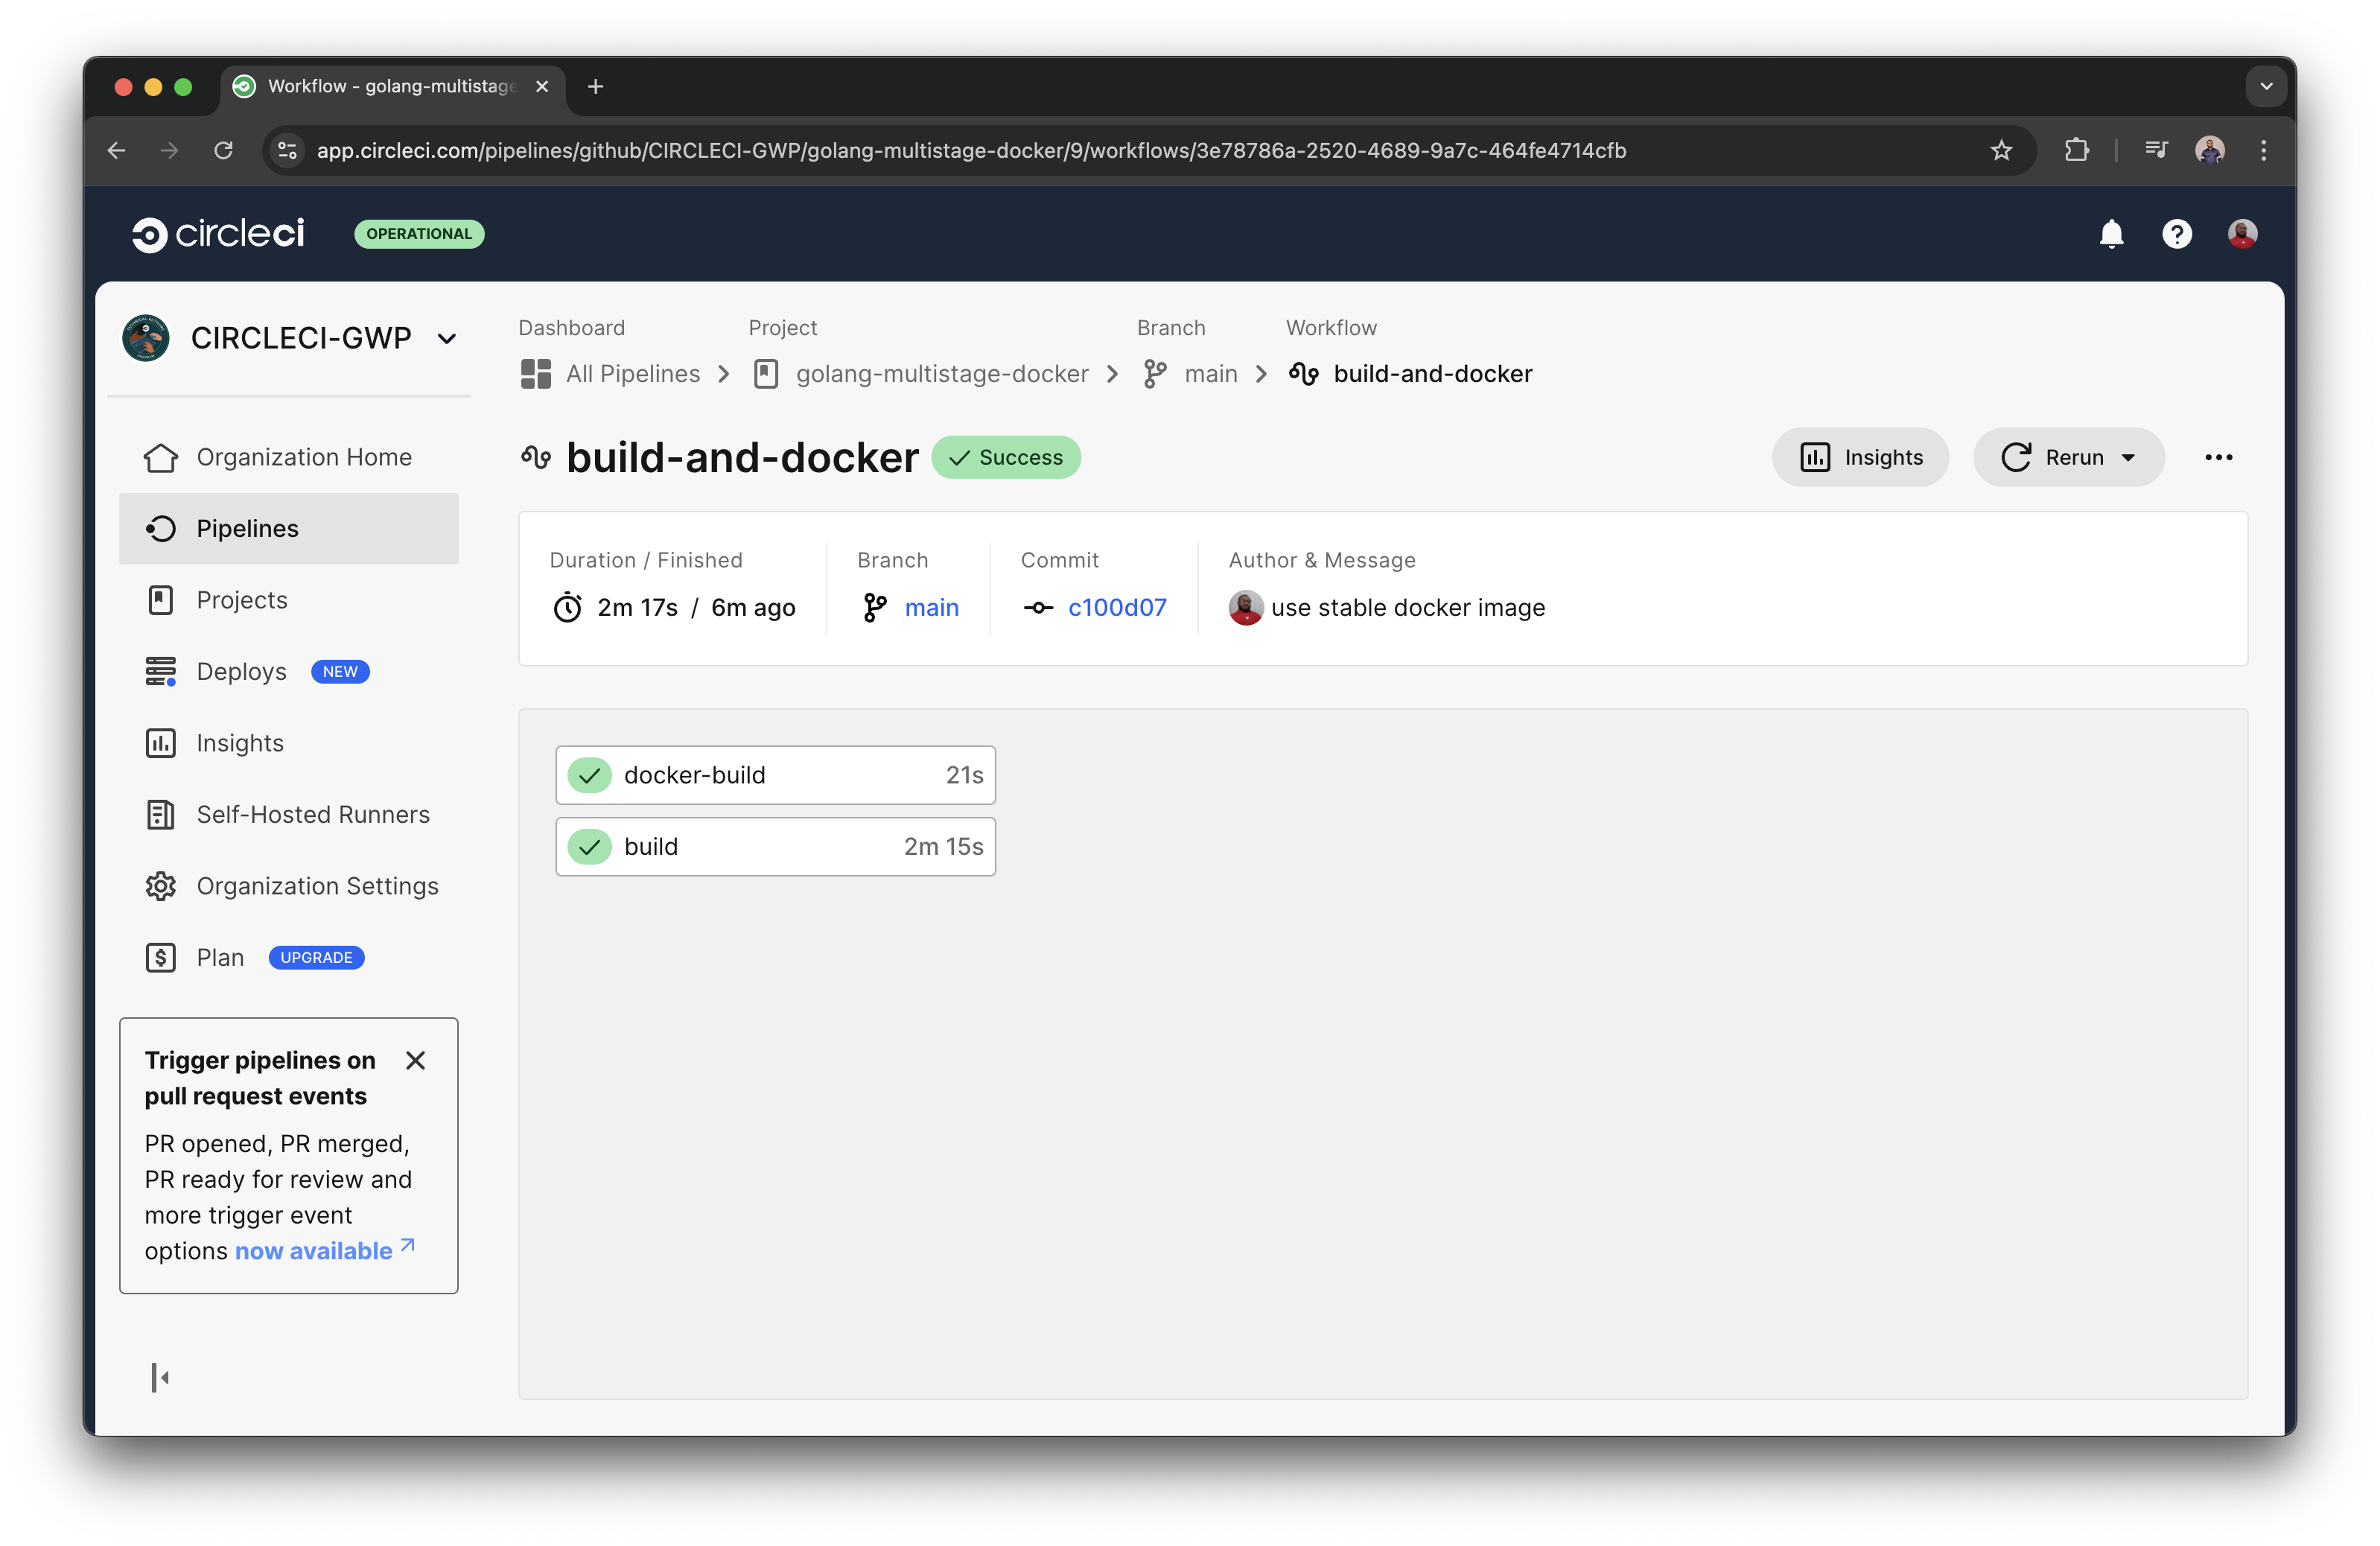Viewport: 2380px width, 1546px height.
Task: Expand the CIRCLECI-GWP organization switcher
Action: click(x=446, y=338)
